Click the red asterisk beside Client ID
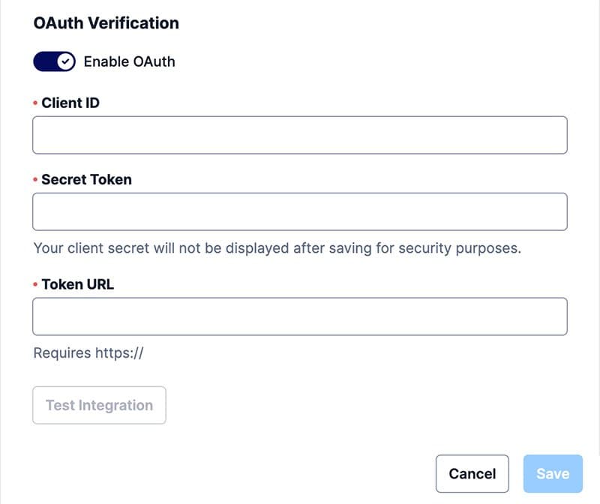The width and height of the screenshot is (600, 504). [34, 103]
